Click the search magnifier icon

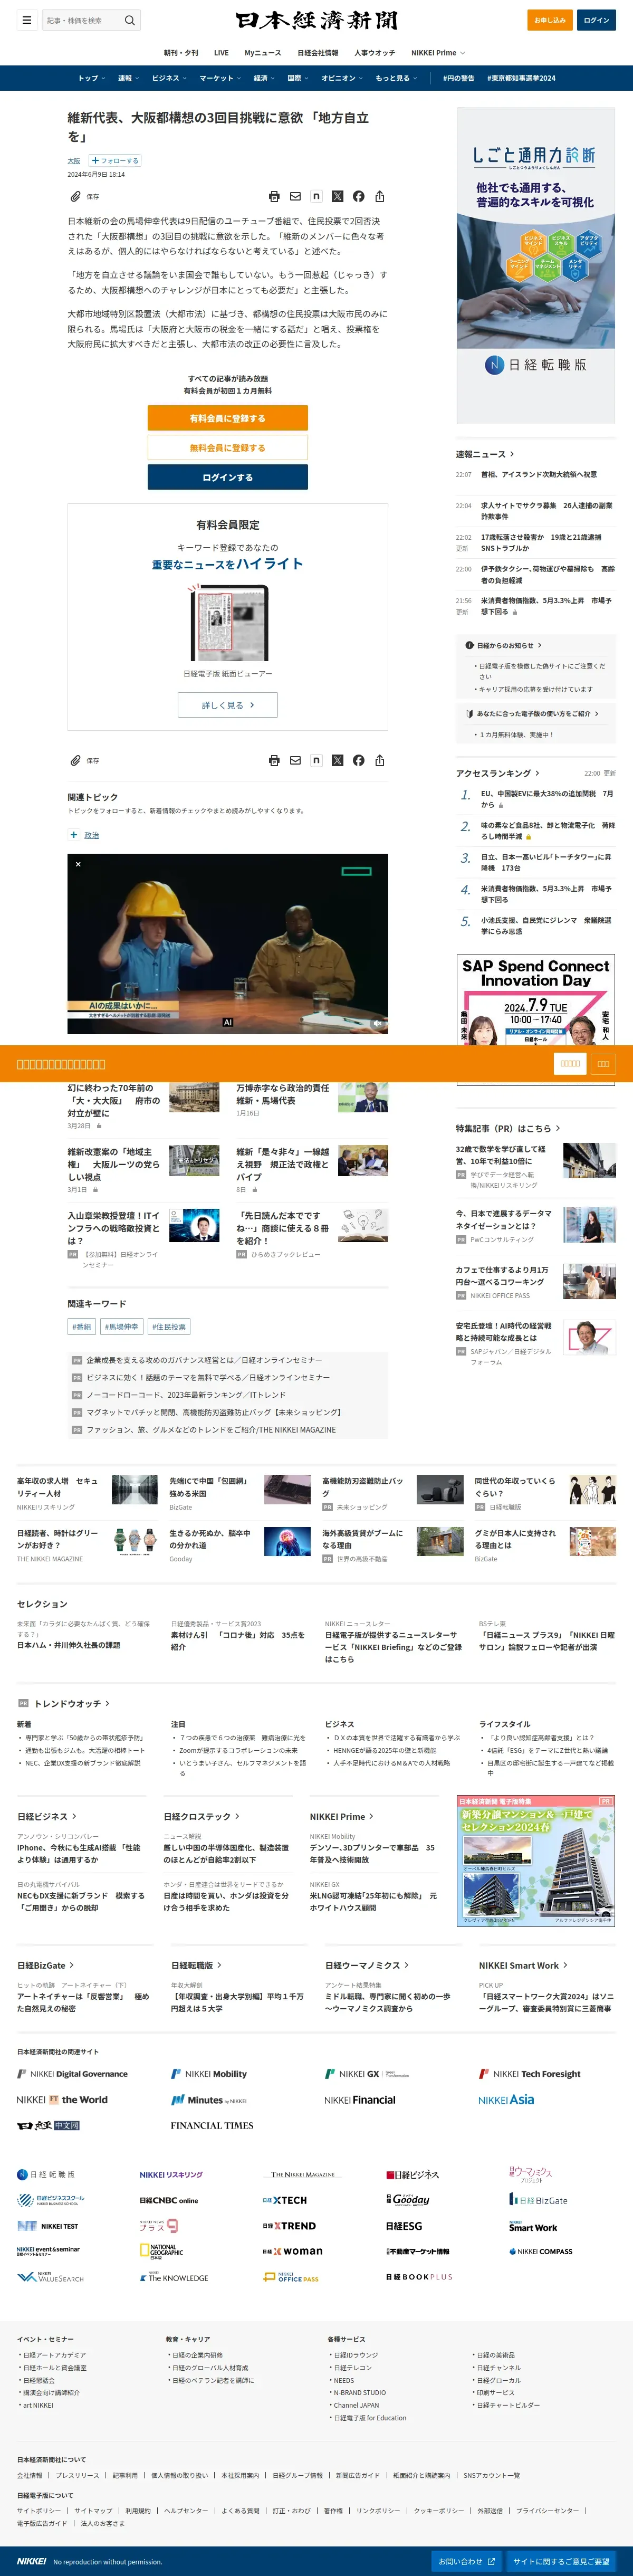[x=129, y=20]
